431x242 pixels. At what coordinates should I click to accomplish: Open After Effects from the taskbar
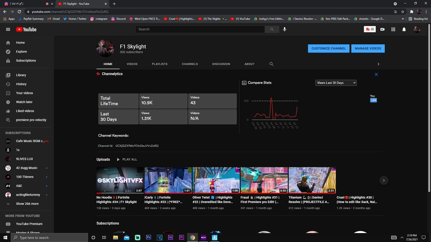[171, 237]
